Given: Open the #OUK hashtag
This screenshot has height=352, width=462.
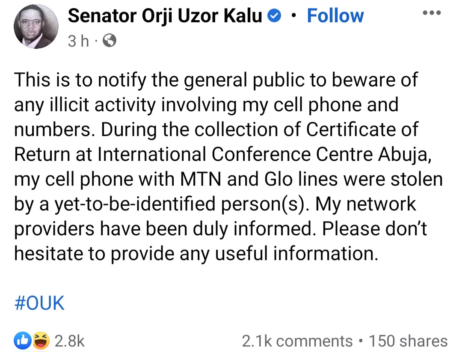Looking at the screenshot, I should pyautogui.click(x=39, y=303).
